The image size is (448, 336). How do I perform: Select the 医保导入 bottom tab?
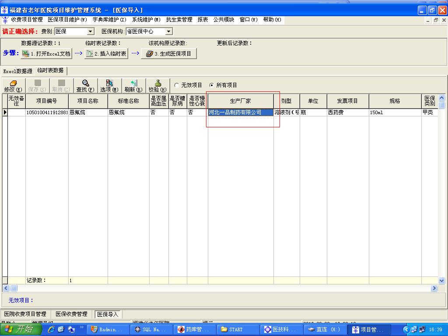point(108,314)
